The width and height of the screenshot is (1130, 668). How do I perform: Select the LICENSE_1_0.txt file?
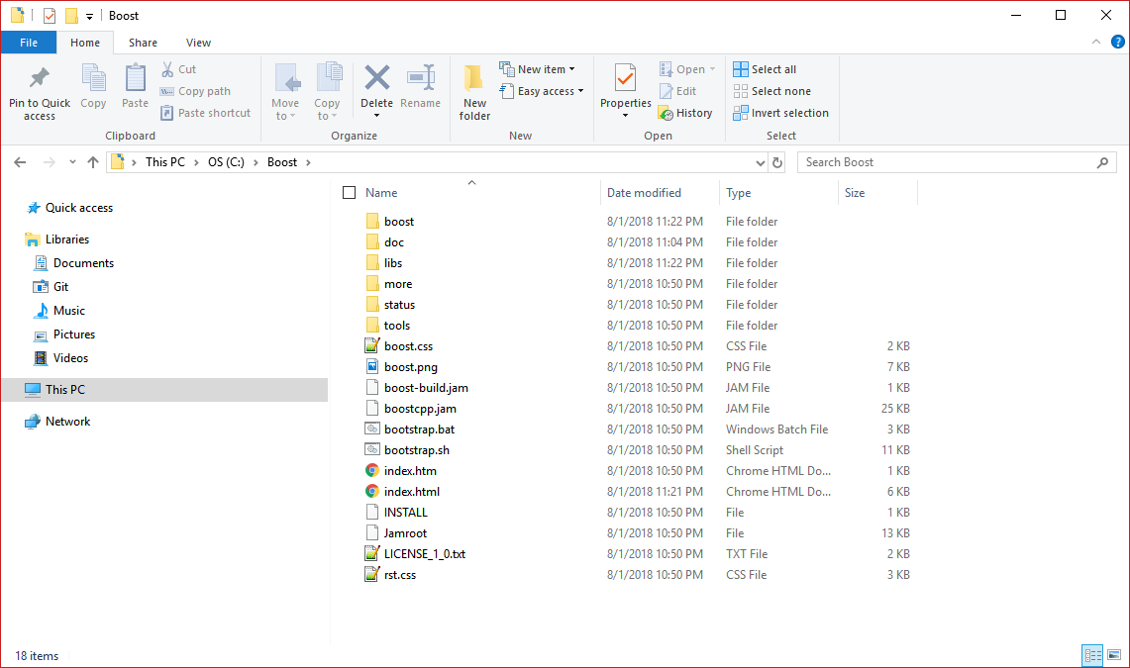(425, 554)
